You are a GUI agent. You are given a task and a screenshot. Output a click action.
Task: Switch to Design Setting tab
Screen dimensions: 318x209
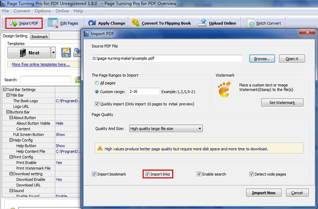pyautogui.click(x=15, y=36)
